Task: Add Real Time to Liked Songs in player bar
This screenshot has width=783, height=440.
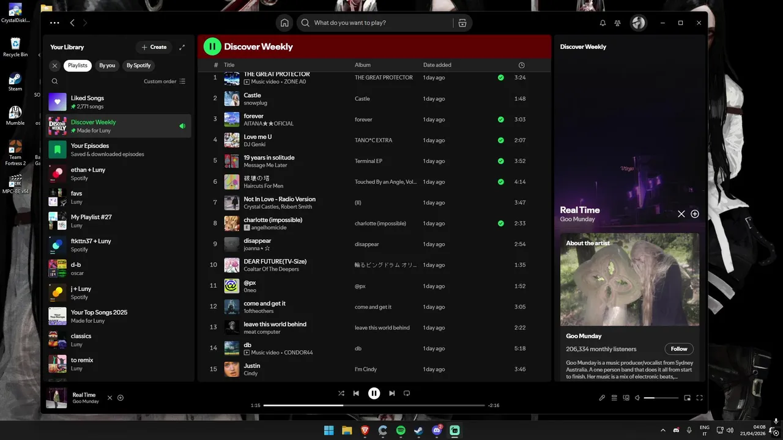Action: click(x=121, y=398)
